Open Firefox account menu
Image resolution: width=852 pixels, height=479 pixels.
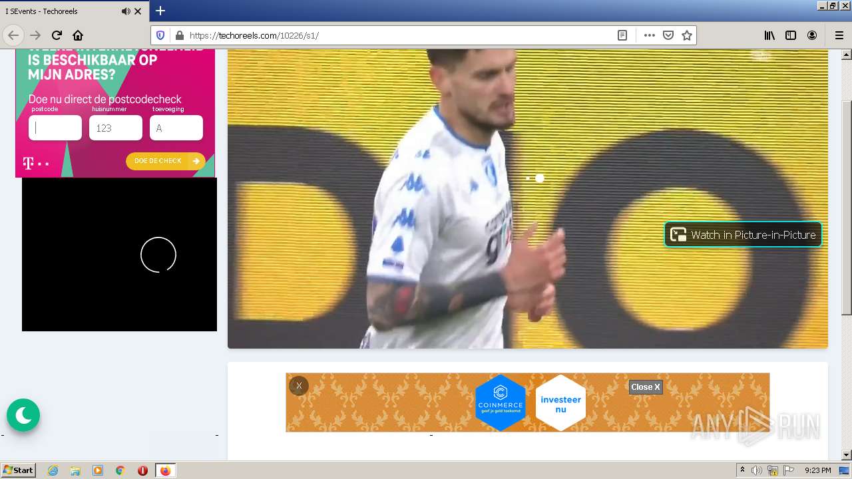coord(812,35)
